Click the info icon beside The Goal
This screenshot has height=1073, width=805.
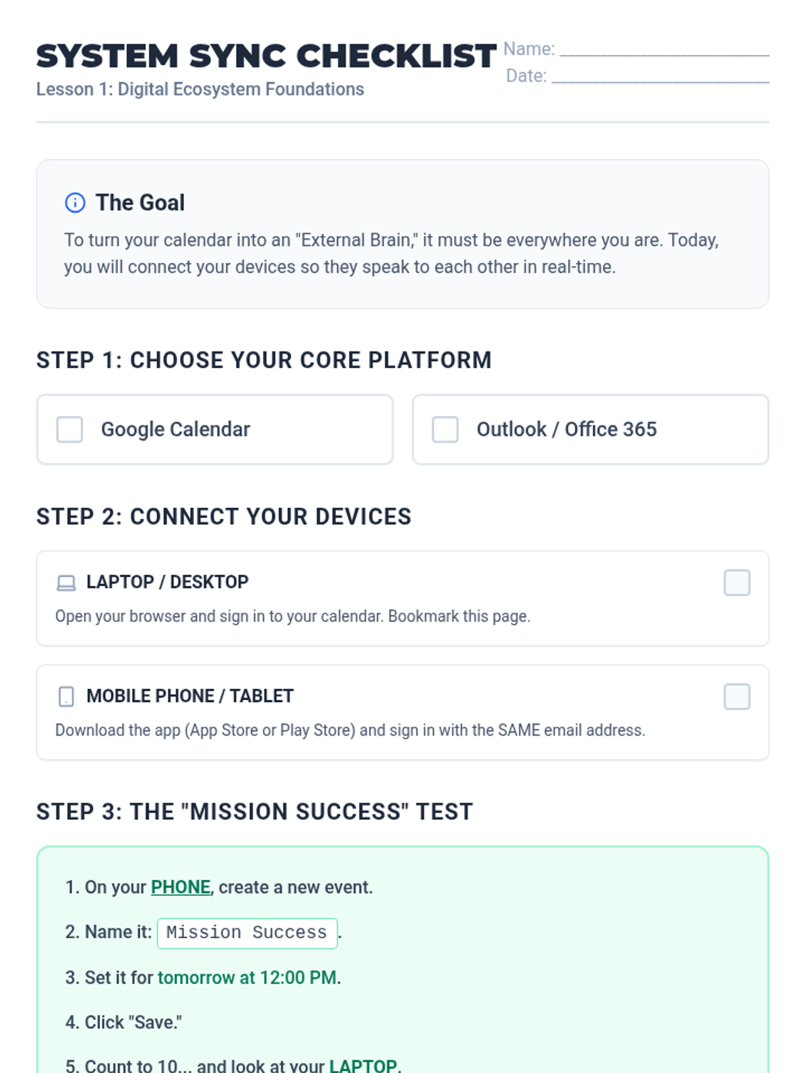(x=74, y=203)
